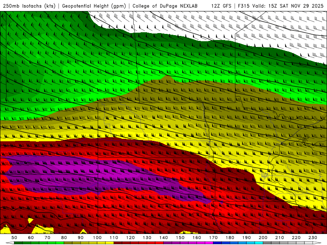Click the legend value 80
The image size is (327, 245).
[x=64, y=238]
